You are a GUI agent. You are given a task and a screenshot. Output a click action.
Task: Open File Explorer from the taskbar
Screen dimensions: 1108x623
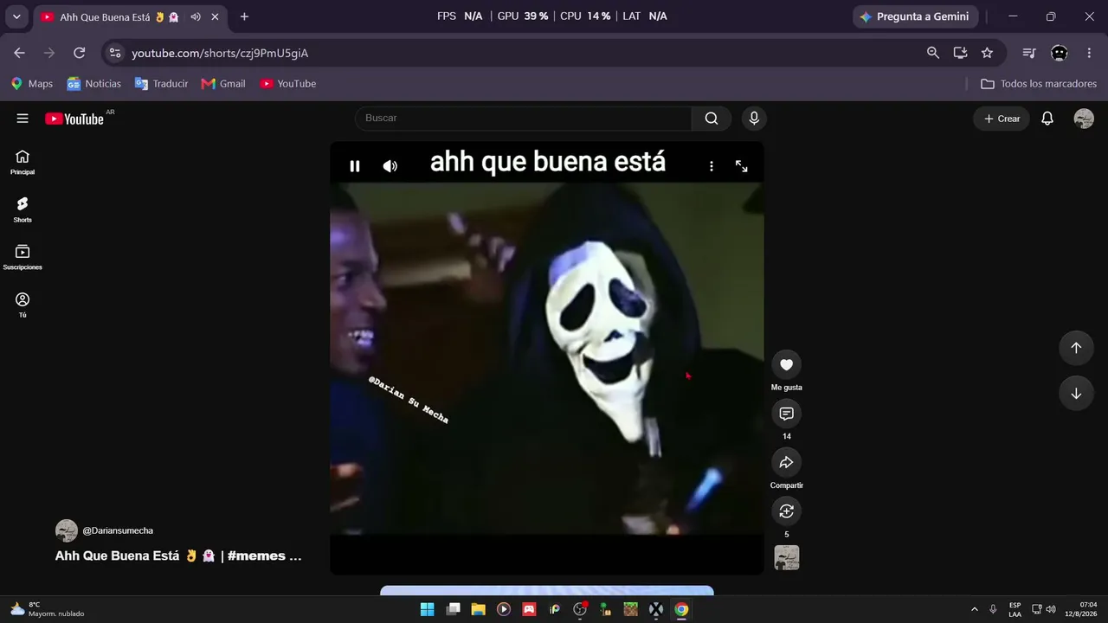tap(478, 609)
